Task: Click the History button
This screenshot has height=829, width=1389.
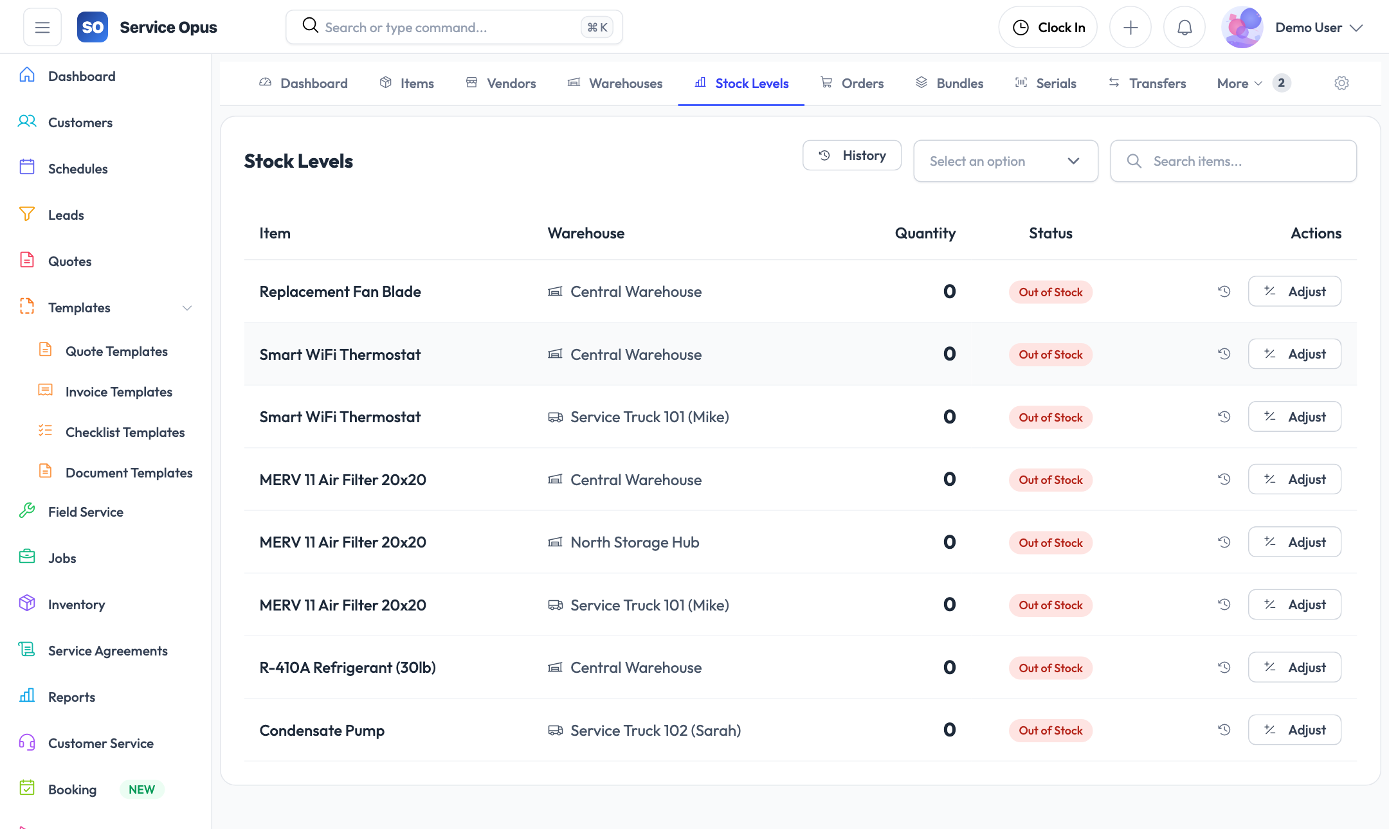Action: 851,156
